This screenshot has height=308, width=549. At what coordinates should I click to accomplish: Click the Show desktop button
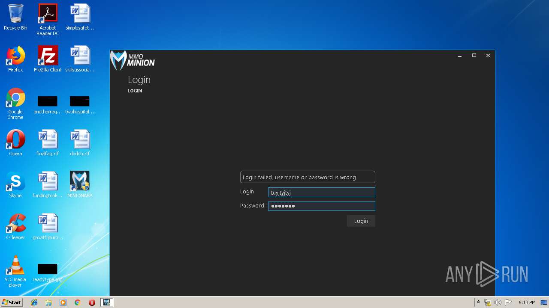[x=545, y=302]
